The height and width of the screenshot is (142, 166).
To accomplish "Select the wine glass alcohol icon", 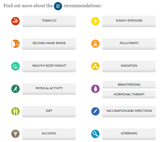I will tap(15, 134).
